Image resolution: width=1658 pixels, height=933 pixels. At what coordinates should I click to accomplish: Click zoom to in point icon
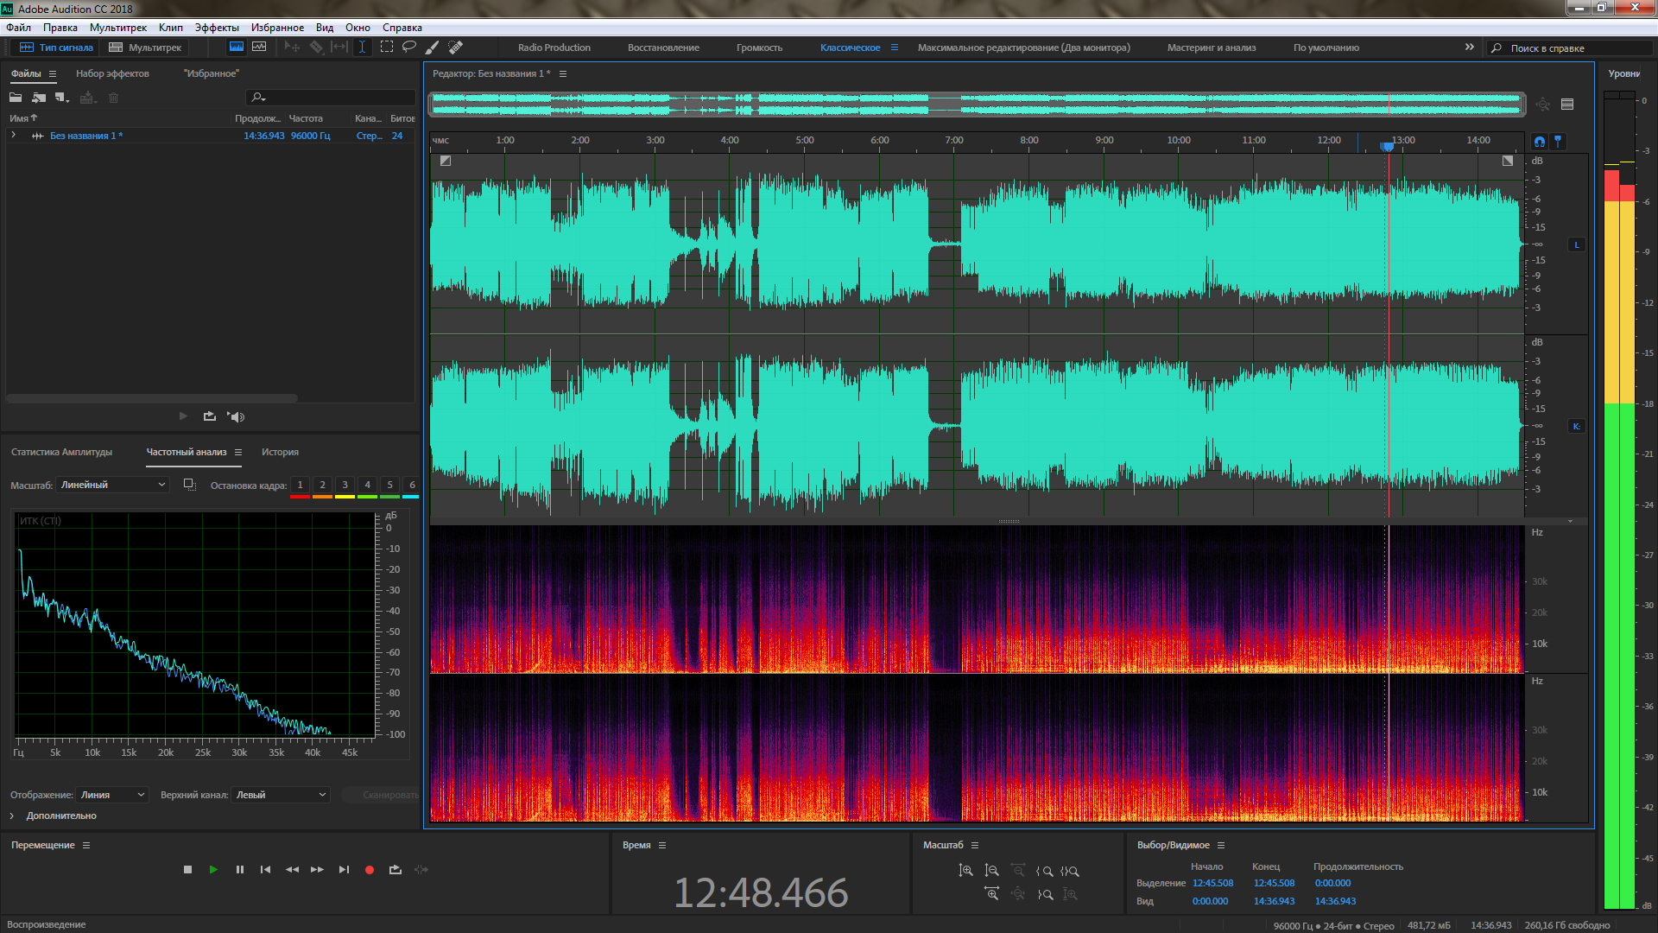coord(1044,871)
